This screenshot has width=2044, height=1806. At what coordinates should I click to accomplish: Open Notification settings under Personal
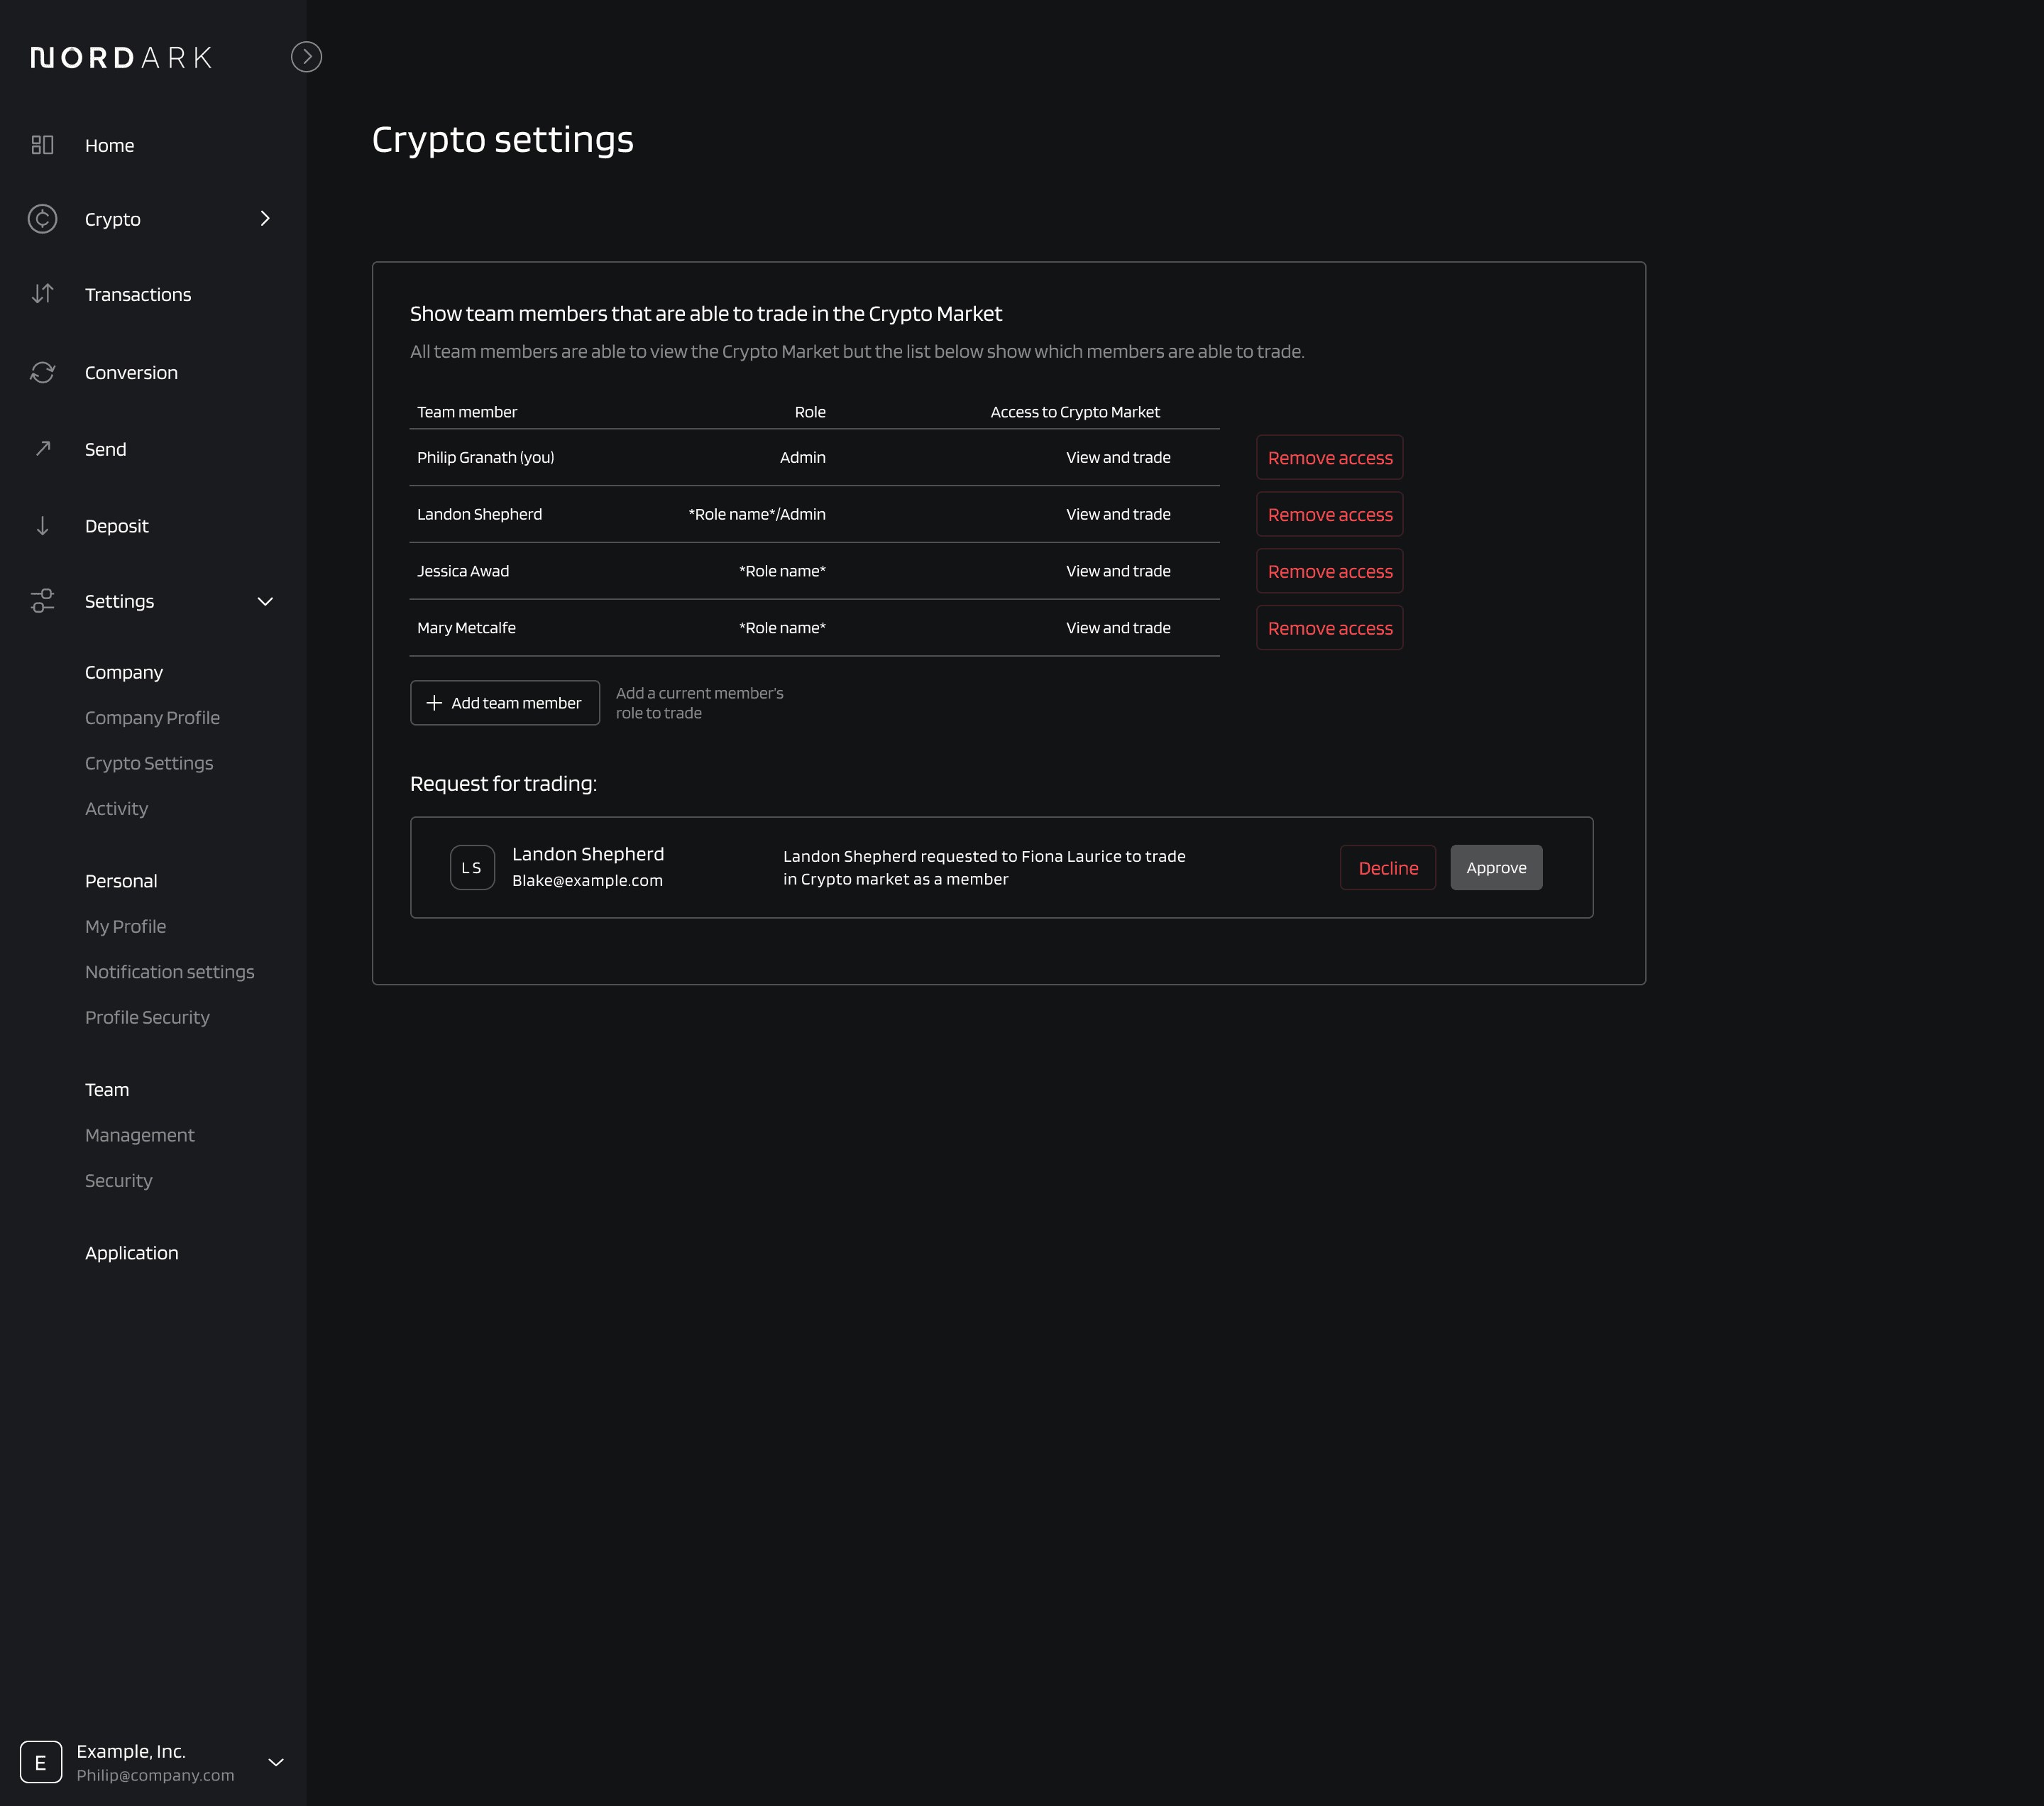tap(169, 972)
